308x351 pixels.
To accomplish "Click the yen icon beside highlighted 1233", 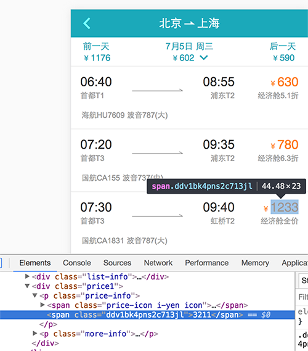I will click(265, 209).
